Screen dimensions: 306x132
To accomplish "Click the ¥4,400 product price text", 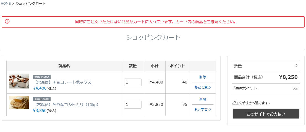I will coord(40,88).
